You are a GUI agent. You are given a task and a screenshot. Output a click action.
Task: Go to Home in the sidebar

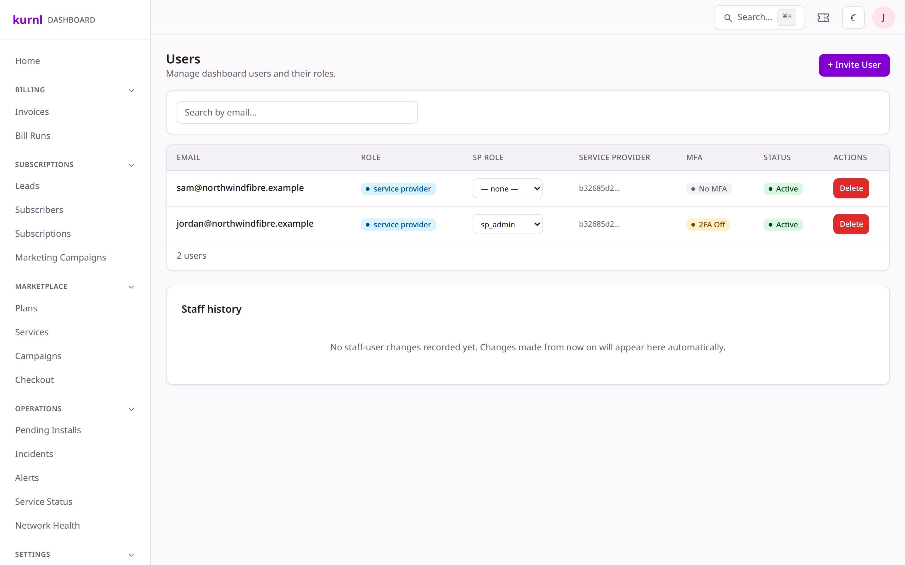click(27, 61)
